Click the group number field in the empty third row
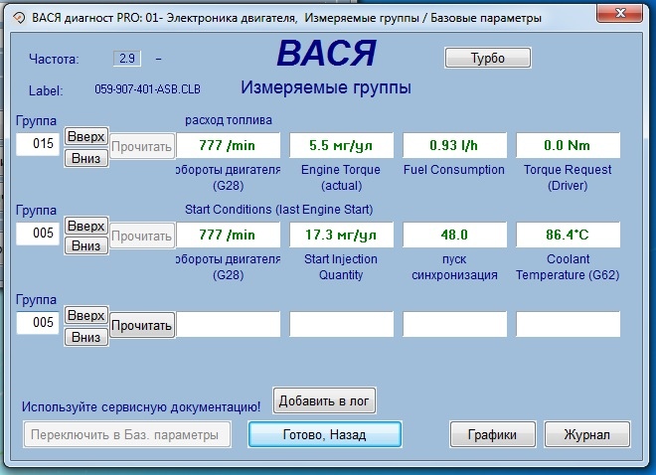The image size is (656, 475). click(38, 323)
